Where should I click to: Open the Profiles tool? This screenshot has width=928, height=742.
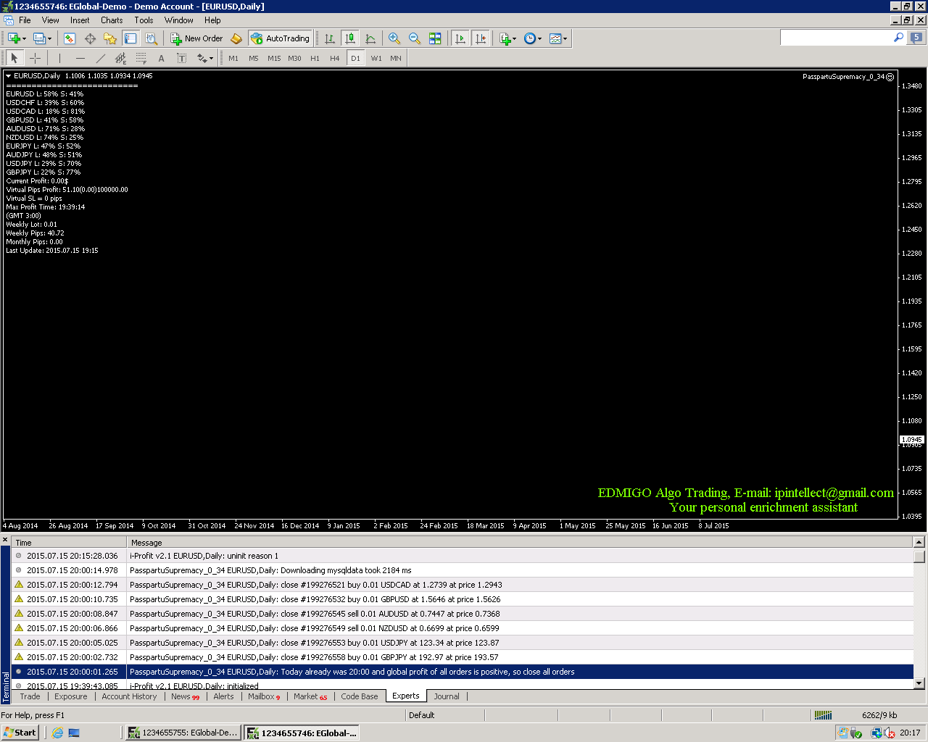(x=39, y=38)
